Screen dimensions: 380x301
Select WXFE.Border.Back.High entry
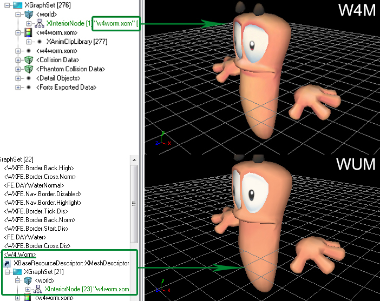point(39,168)
